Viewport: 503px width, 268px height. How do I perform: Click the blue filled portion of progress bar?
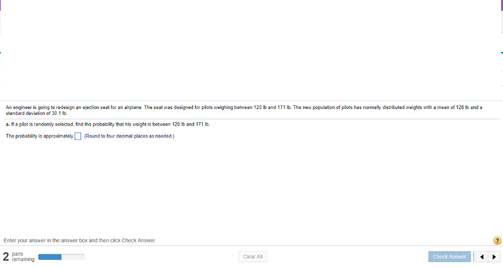pyautogui.click(x=50, y=256)
